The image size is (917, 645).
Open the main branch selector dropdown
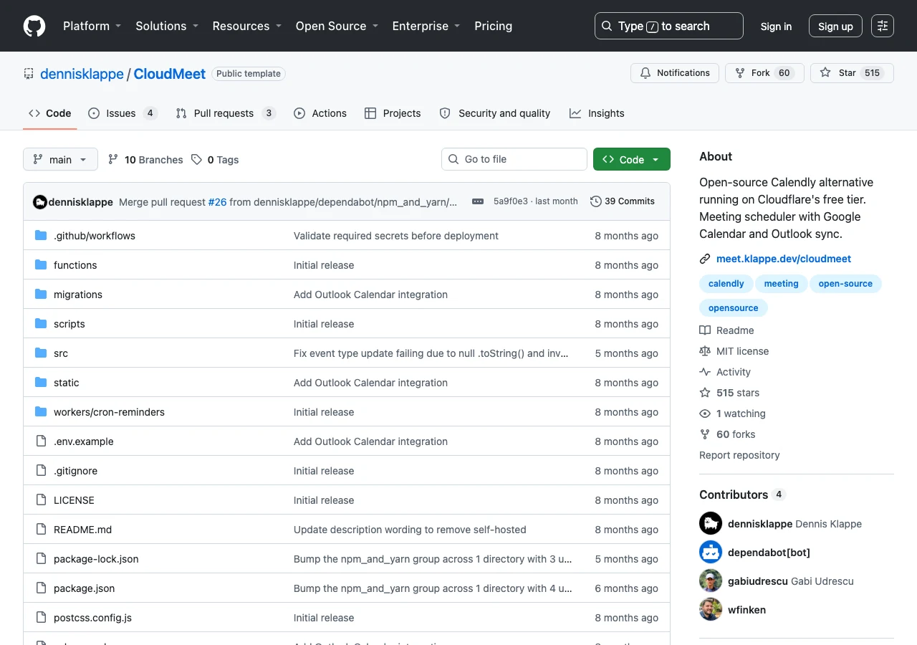point(60,159)
